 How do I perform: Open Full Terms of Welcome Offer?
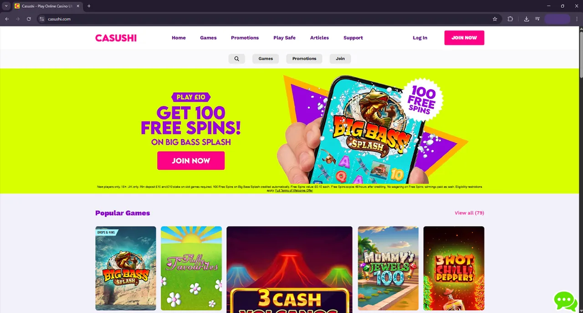pos(294,191)
